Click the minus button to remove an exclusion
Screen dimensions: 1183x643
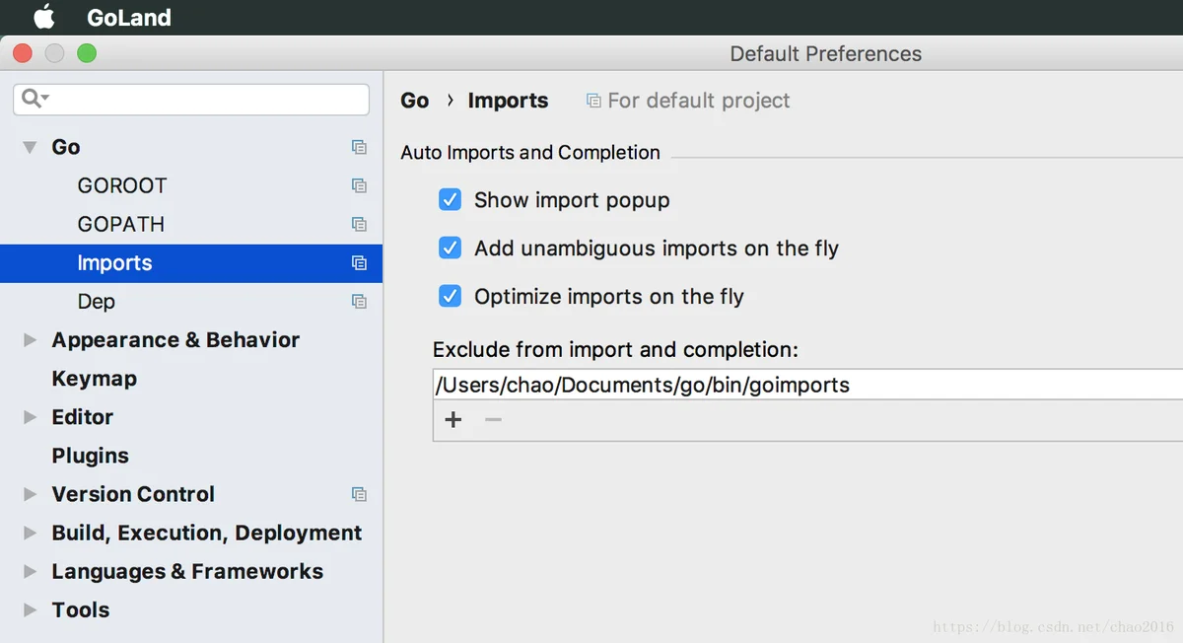tap(493, 420)
